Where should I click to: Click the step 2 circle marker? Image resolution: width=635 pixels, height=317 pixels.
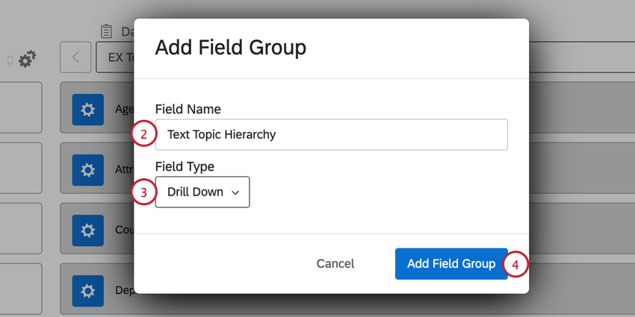tap(143, 134)
